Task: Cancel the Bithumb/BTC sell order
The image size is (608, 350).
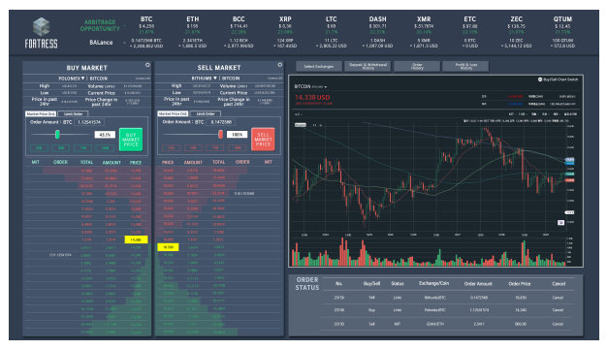Action: coord(558,298)
